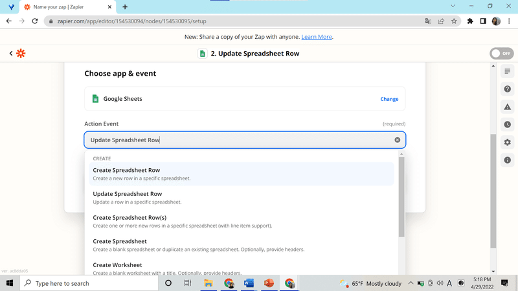The image size is (518, 291).
Task: Open PowerPoint from the taskbar
Action: pos(269,283)
